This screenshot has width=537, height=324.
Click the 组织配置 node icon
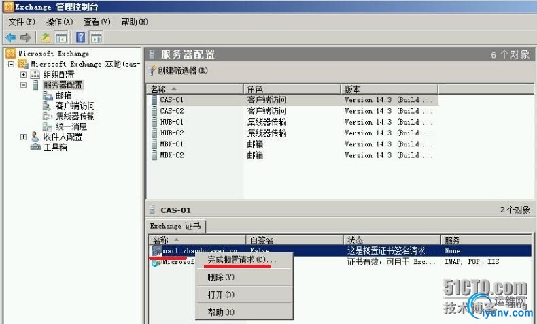(x=35, y=74)
